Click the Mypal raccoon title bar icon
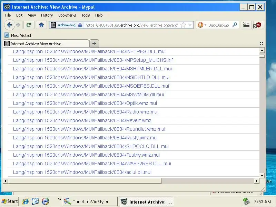Image resolution: width=276 pixels, height=207 pixels. 7,7
